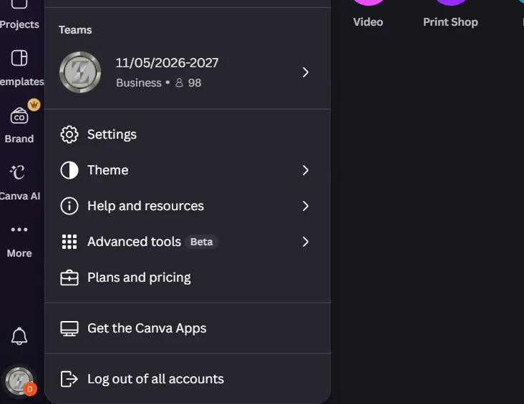Click the 11/05/2026-2027 team logo thumbnail
This screenshot has width=524, height=404.
pyautogui.click(x=80, y=72)
